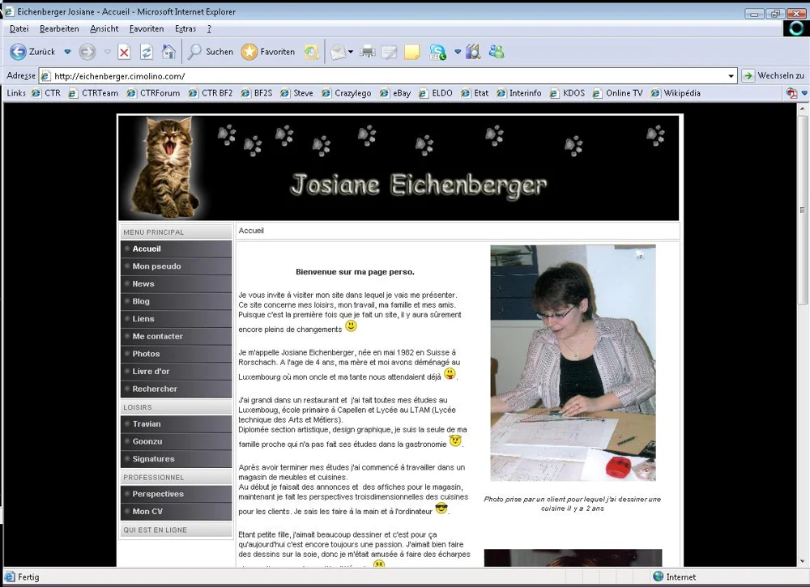This screenshot has width=810, height=587.
Task: Open Favoriten star button
Action: tap(268, 52)
